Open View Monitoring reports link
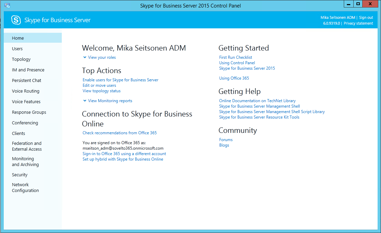 110,101
